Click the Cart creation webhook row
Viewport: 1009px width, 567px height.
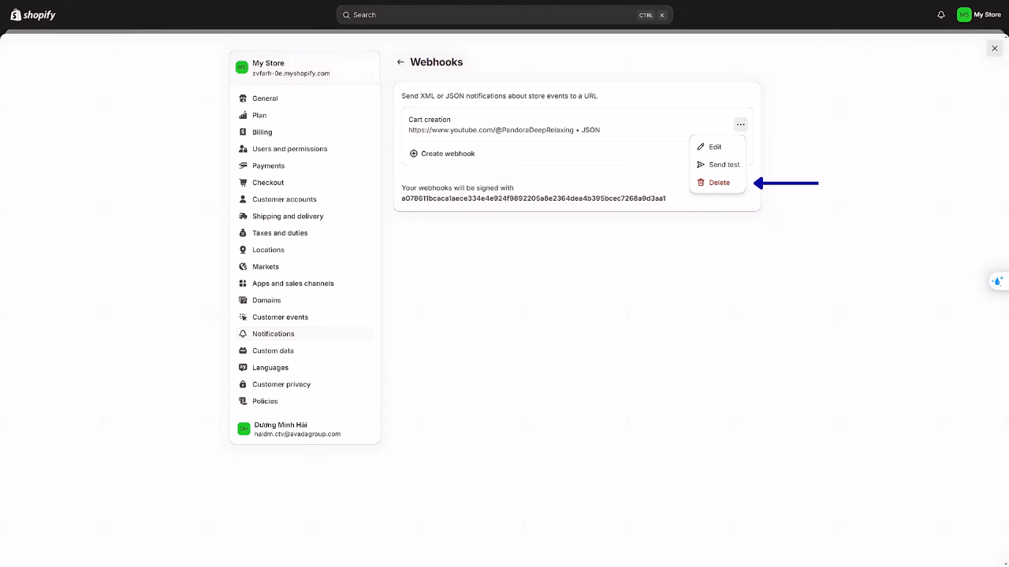[577, 124]
